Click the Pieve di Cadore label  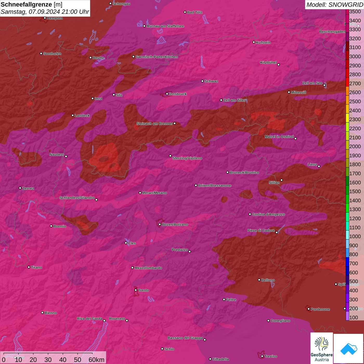261,230
